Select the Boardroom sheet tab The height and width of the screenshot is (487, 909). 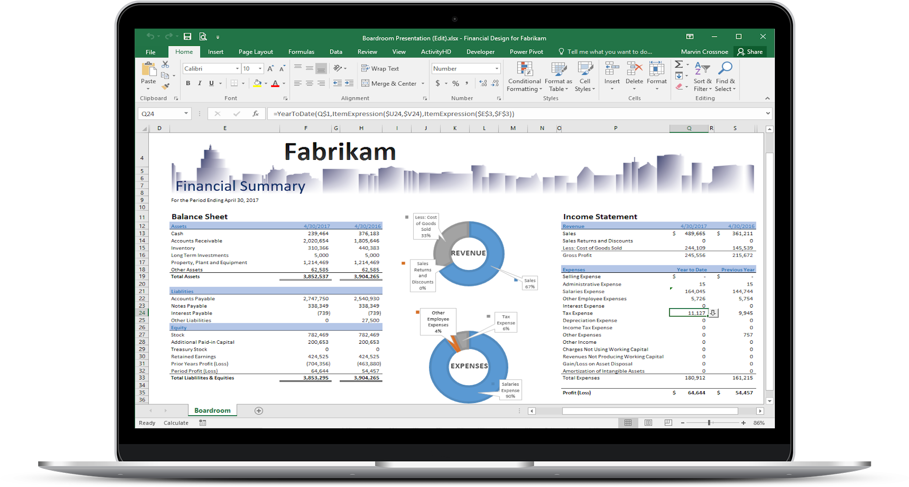[212, 411]
